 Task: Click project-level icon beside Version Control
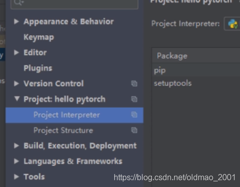coord(134,83)
